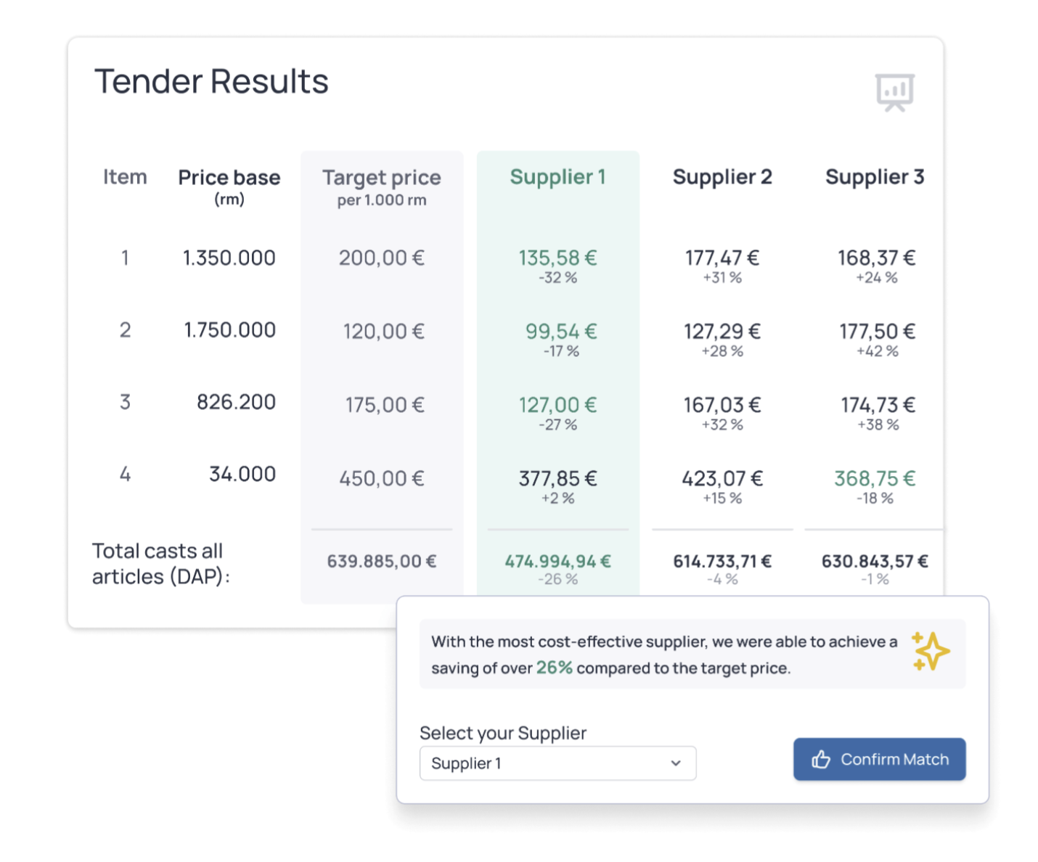This screenshot has width=1038, height=862.
Task: Click the Target price column header
Action: tap(382, 178)
